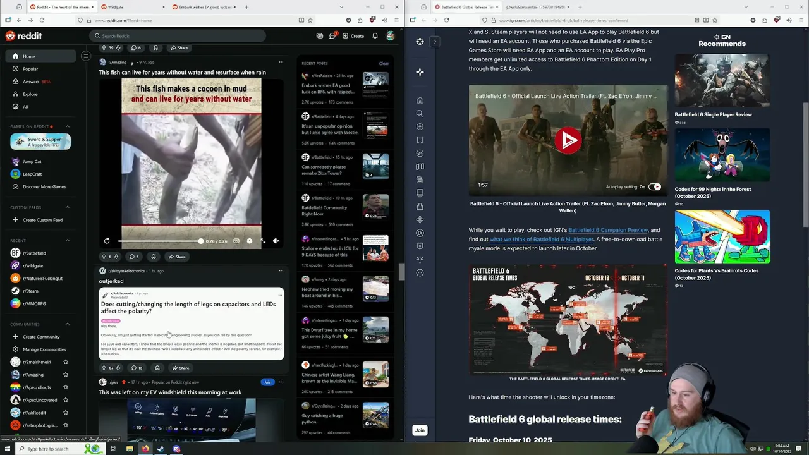Viewport: 809px width, 455px height.
Task: Join the r/pics community
Action: [x=267, y=382]
